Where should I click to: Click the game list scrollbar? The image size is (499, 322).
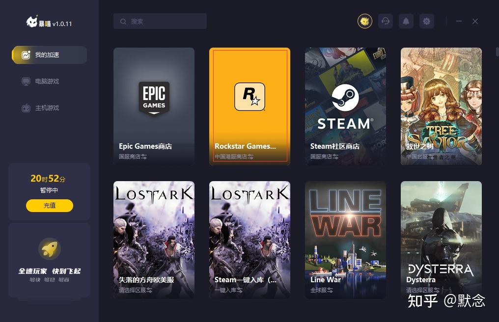tap(498, 52)
